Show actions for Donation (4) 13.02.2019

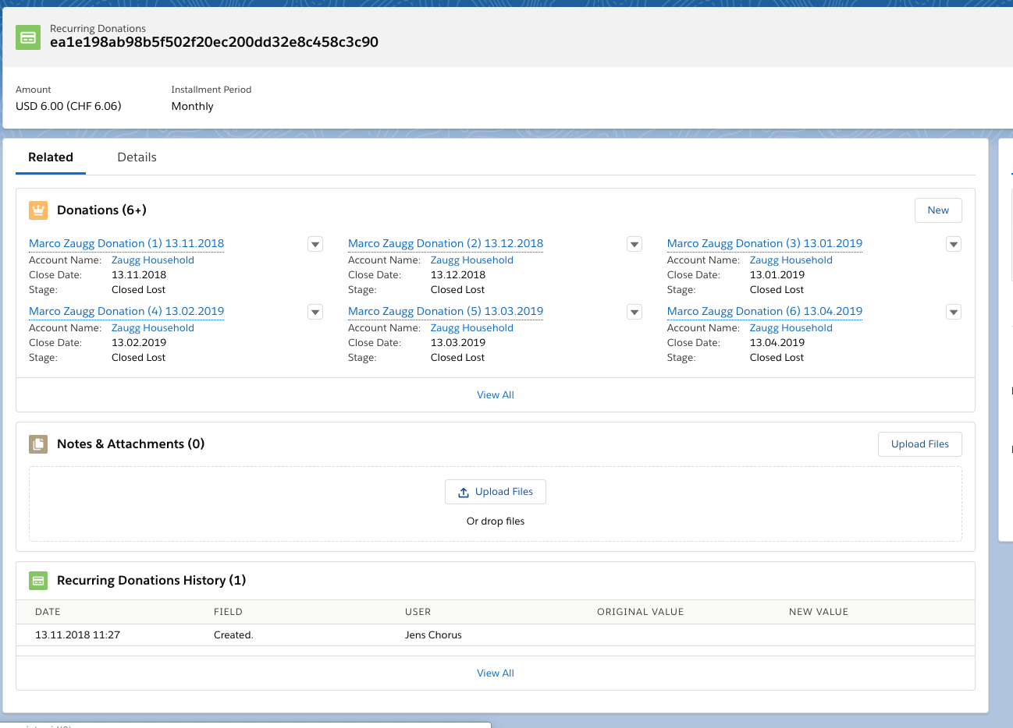click(315, 313)
